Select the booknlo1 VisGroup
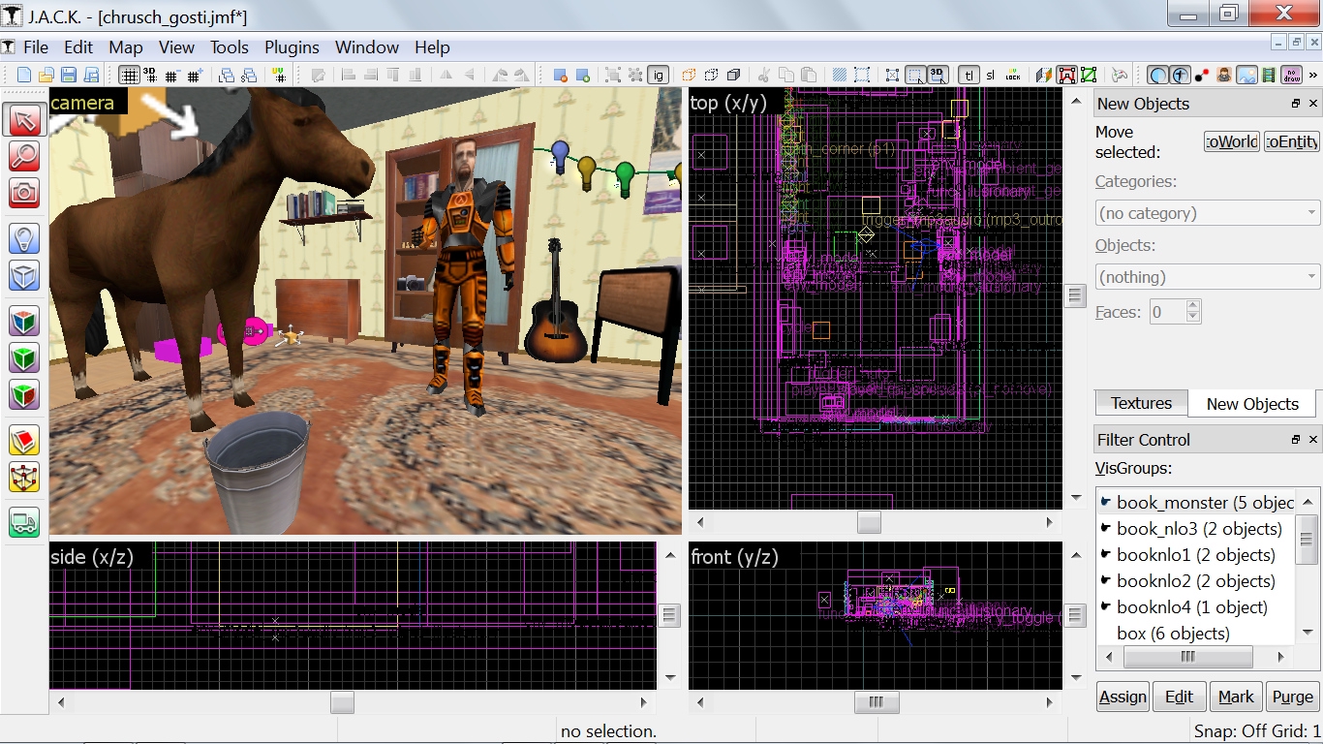This screenshot has width=1323, height=744. pos(1197,555)
